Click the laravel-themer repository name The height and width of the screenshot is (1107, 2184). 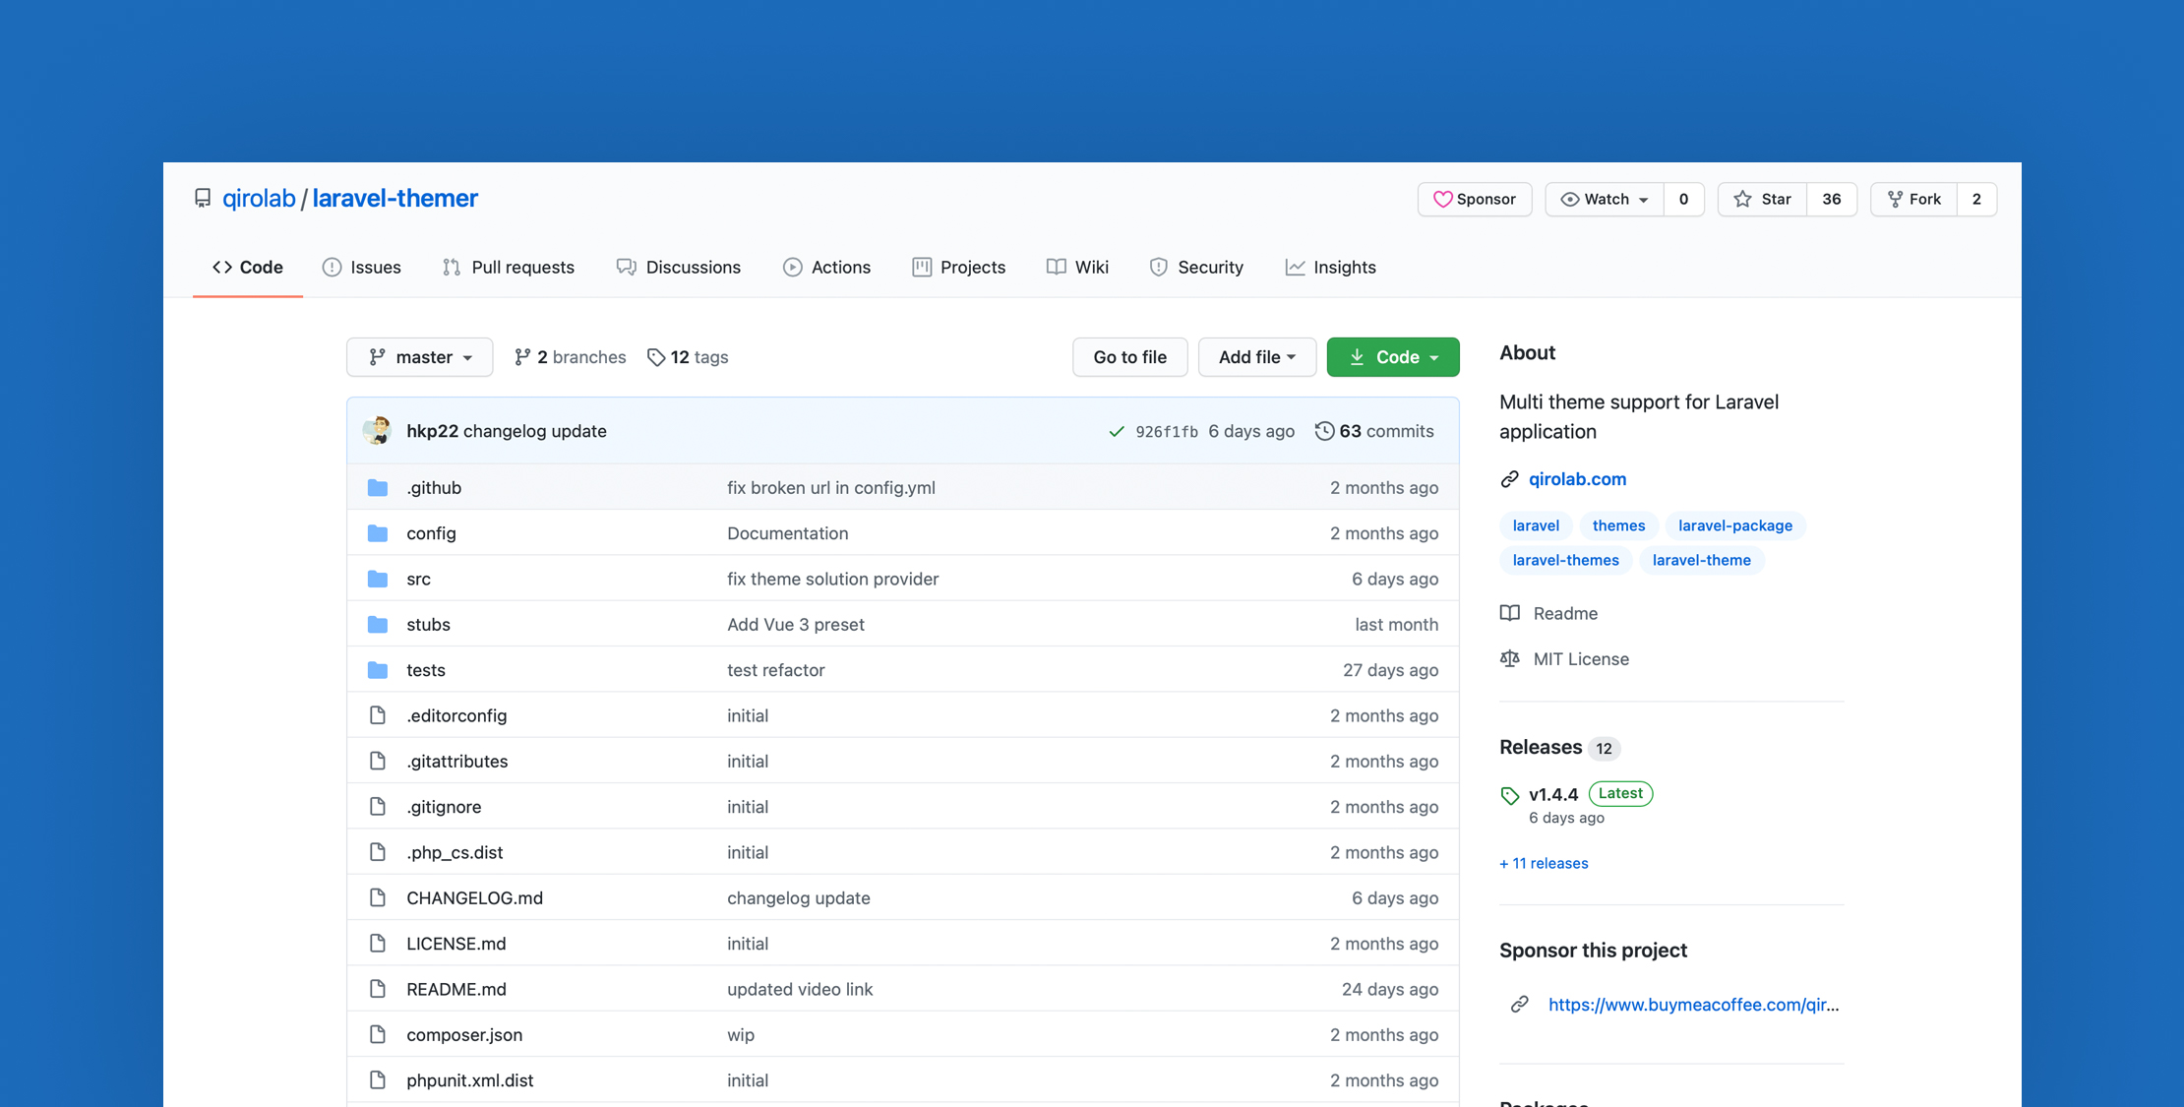click(394, 198)
